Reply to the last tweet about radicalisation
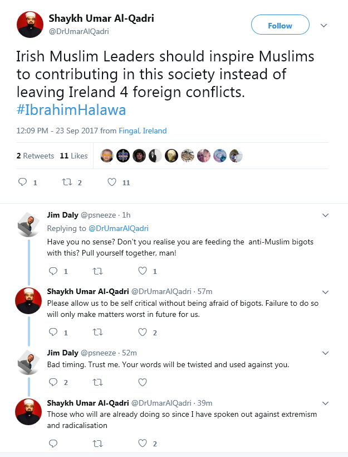This screenshot has width=348, height=457. pyautogui.click(x=53, y=444)
